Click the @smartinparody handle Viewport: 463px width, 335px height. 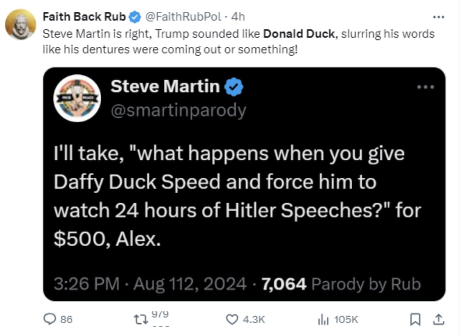pos(178,111)
